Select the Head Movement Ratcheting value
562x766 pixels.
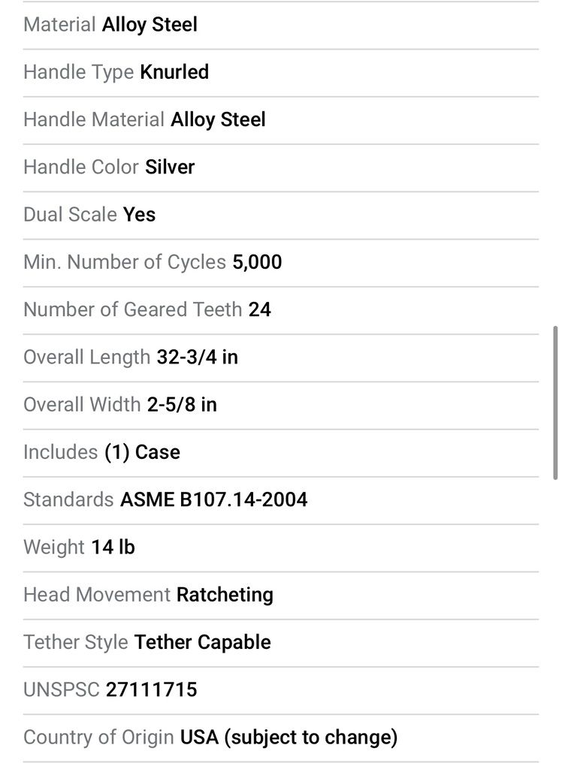coord(225,595)
